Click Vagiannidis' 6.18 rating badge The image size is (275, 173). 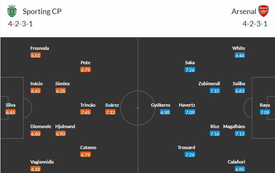coord(36,169)
